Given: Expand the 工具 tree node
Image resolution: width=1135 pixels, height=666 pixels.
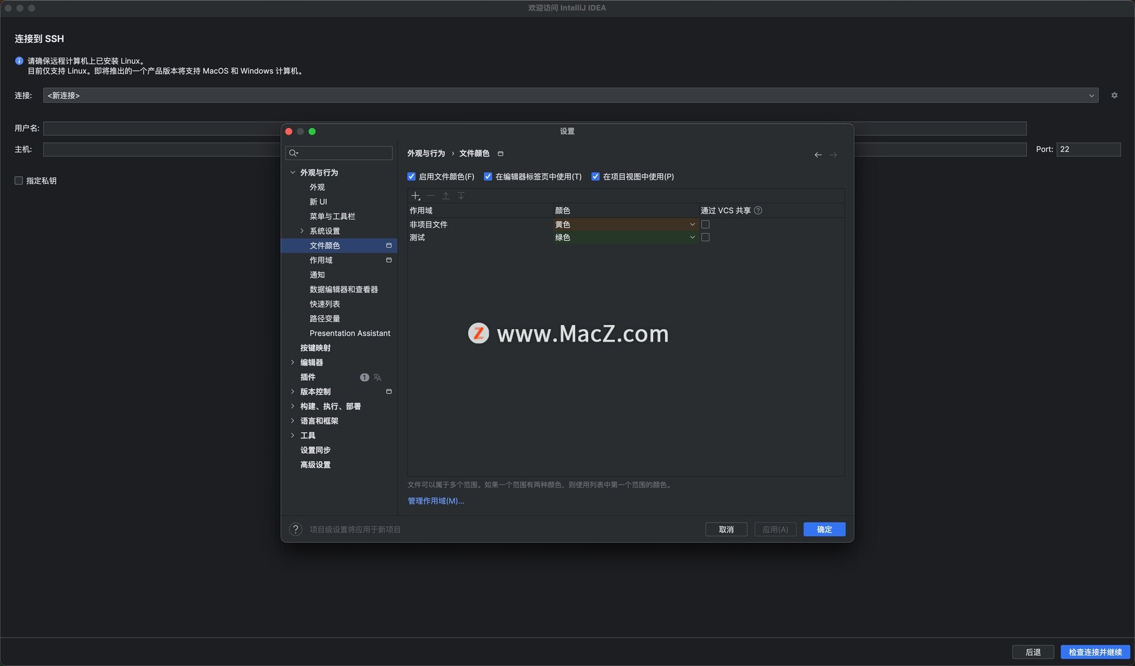Looking at the screenshot, I should tap(293, 436).
